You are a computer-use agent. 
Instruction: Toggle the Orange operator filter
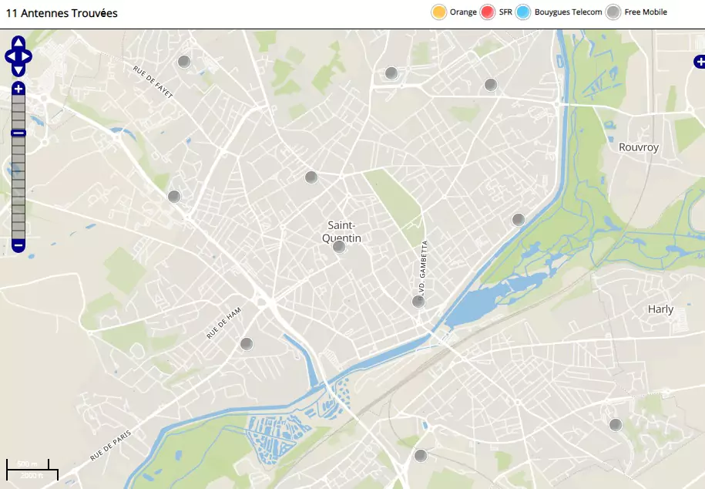[x=439, y=12]
